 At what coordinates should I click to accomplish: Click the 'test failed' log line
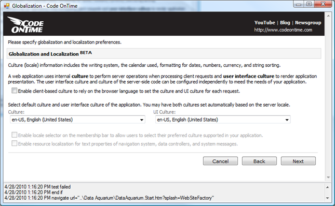point(37,187)
